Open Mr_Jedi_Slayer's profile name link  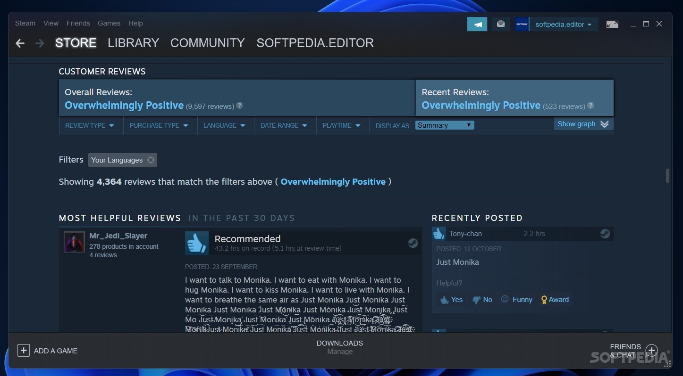point(118,236)
